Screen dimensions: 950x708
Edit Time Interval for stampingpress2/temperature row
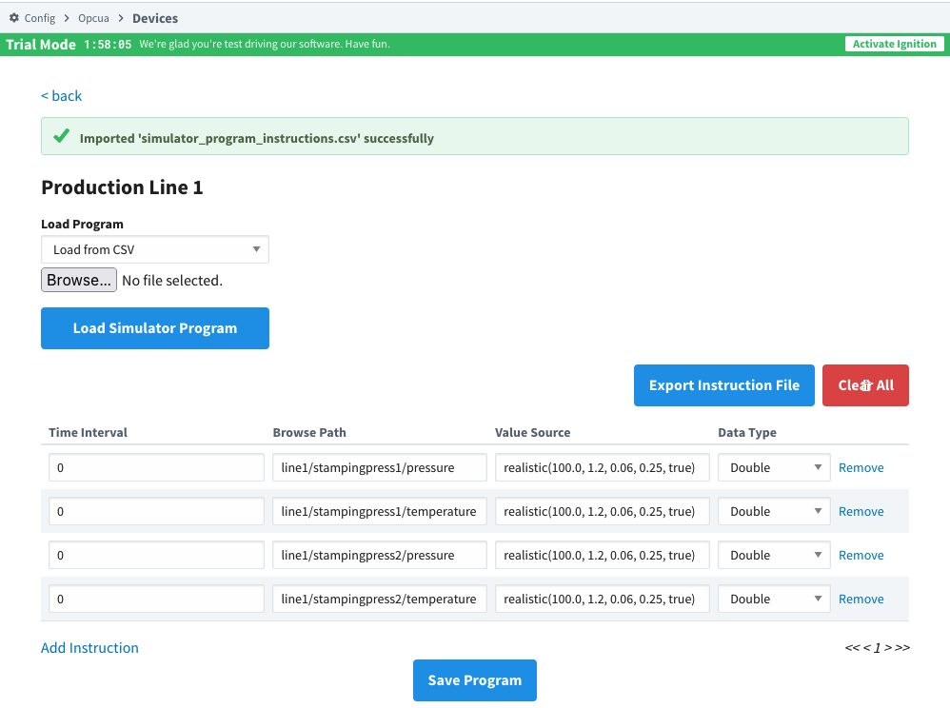[x=156, y=599]
